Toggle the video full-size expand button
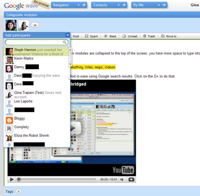Viewport: 200px width, 196px height. tap(131, 179)
